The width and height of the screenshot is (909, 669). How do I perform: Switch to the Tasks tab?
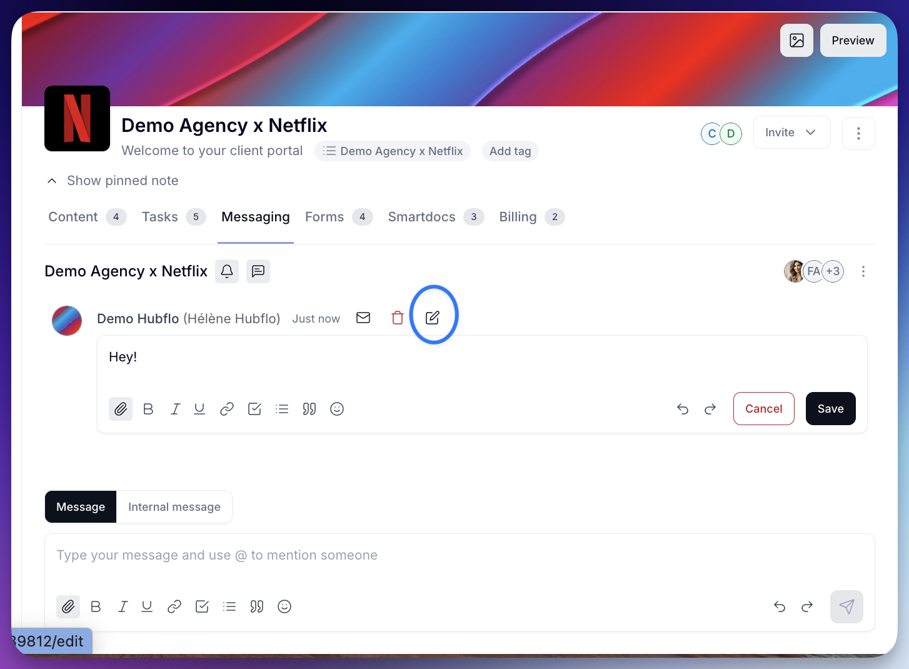[160, 217]
